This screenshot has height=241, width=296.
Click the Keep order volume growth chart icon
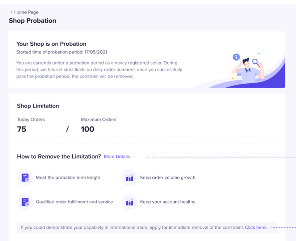(x=129, y=178)
